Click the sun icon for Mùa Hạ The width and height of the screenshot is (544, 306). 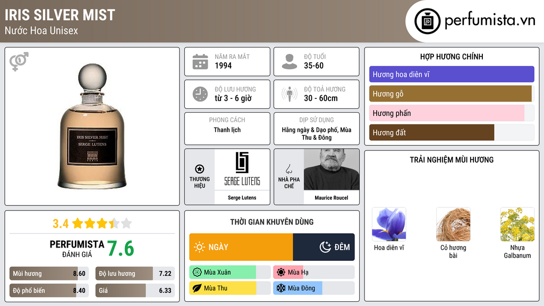coord(281,273)
